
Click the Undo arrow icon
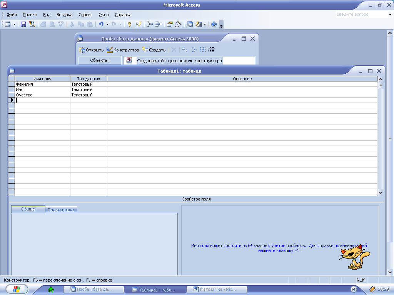101,24
